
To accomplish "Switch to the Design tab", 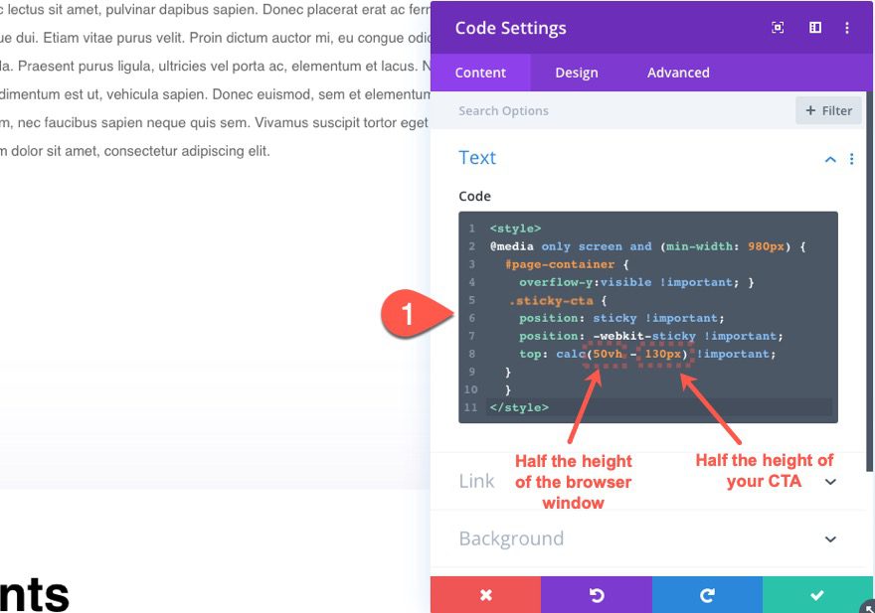I will 577,72.
